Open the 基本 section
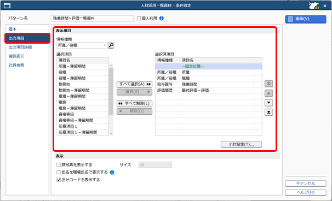The width and height of the screenshot is (332, 201). point(27,29)
